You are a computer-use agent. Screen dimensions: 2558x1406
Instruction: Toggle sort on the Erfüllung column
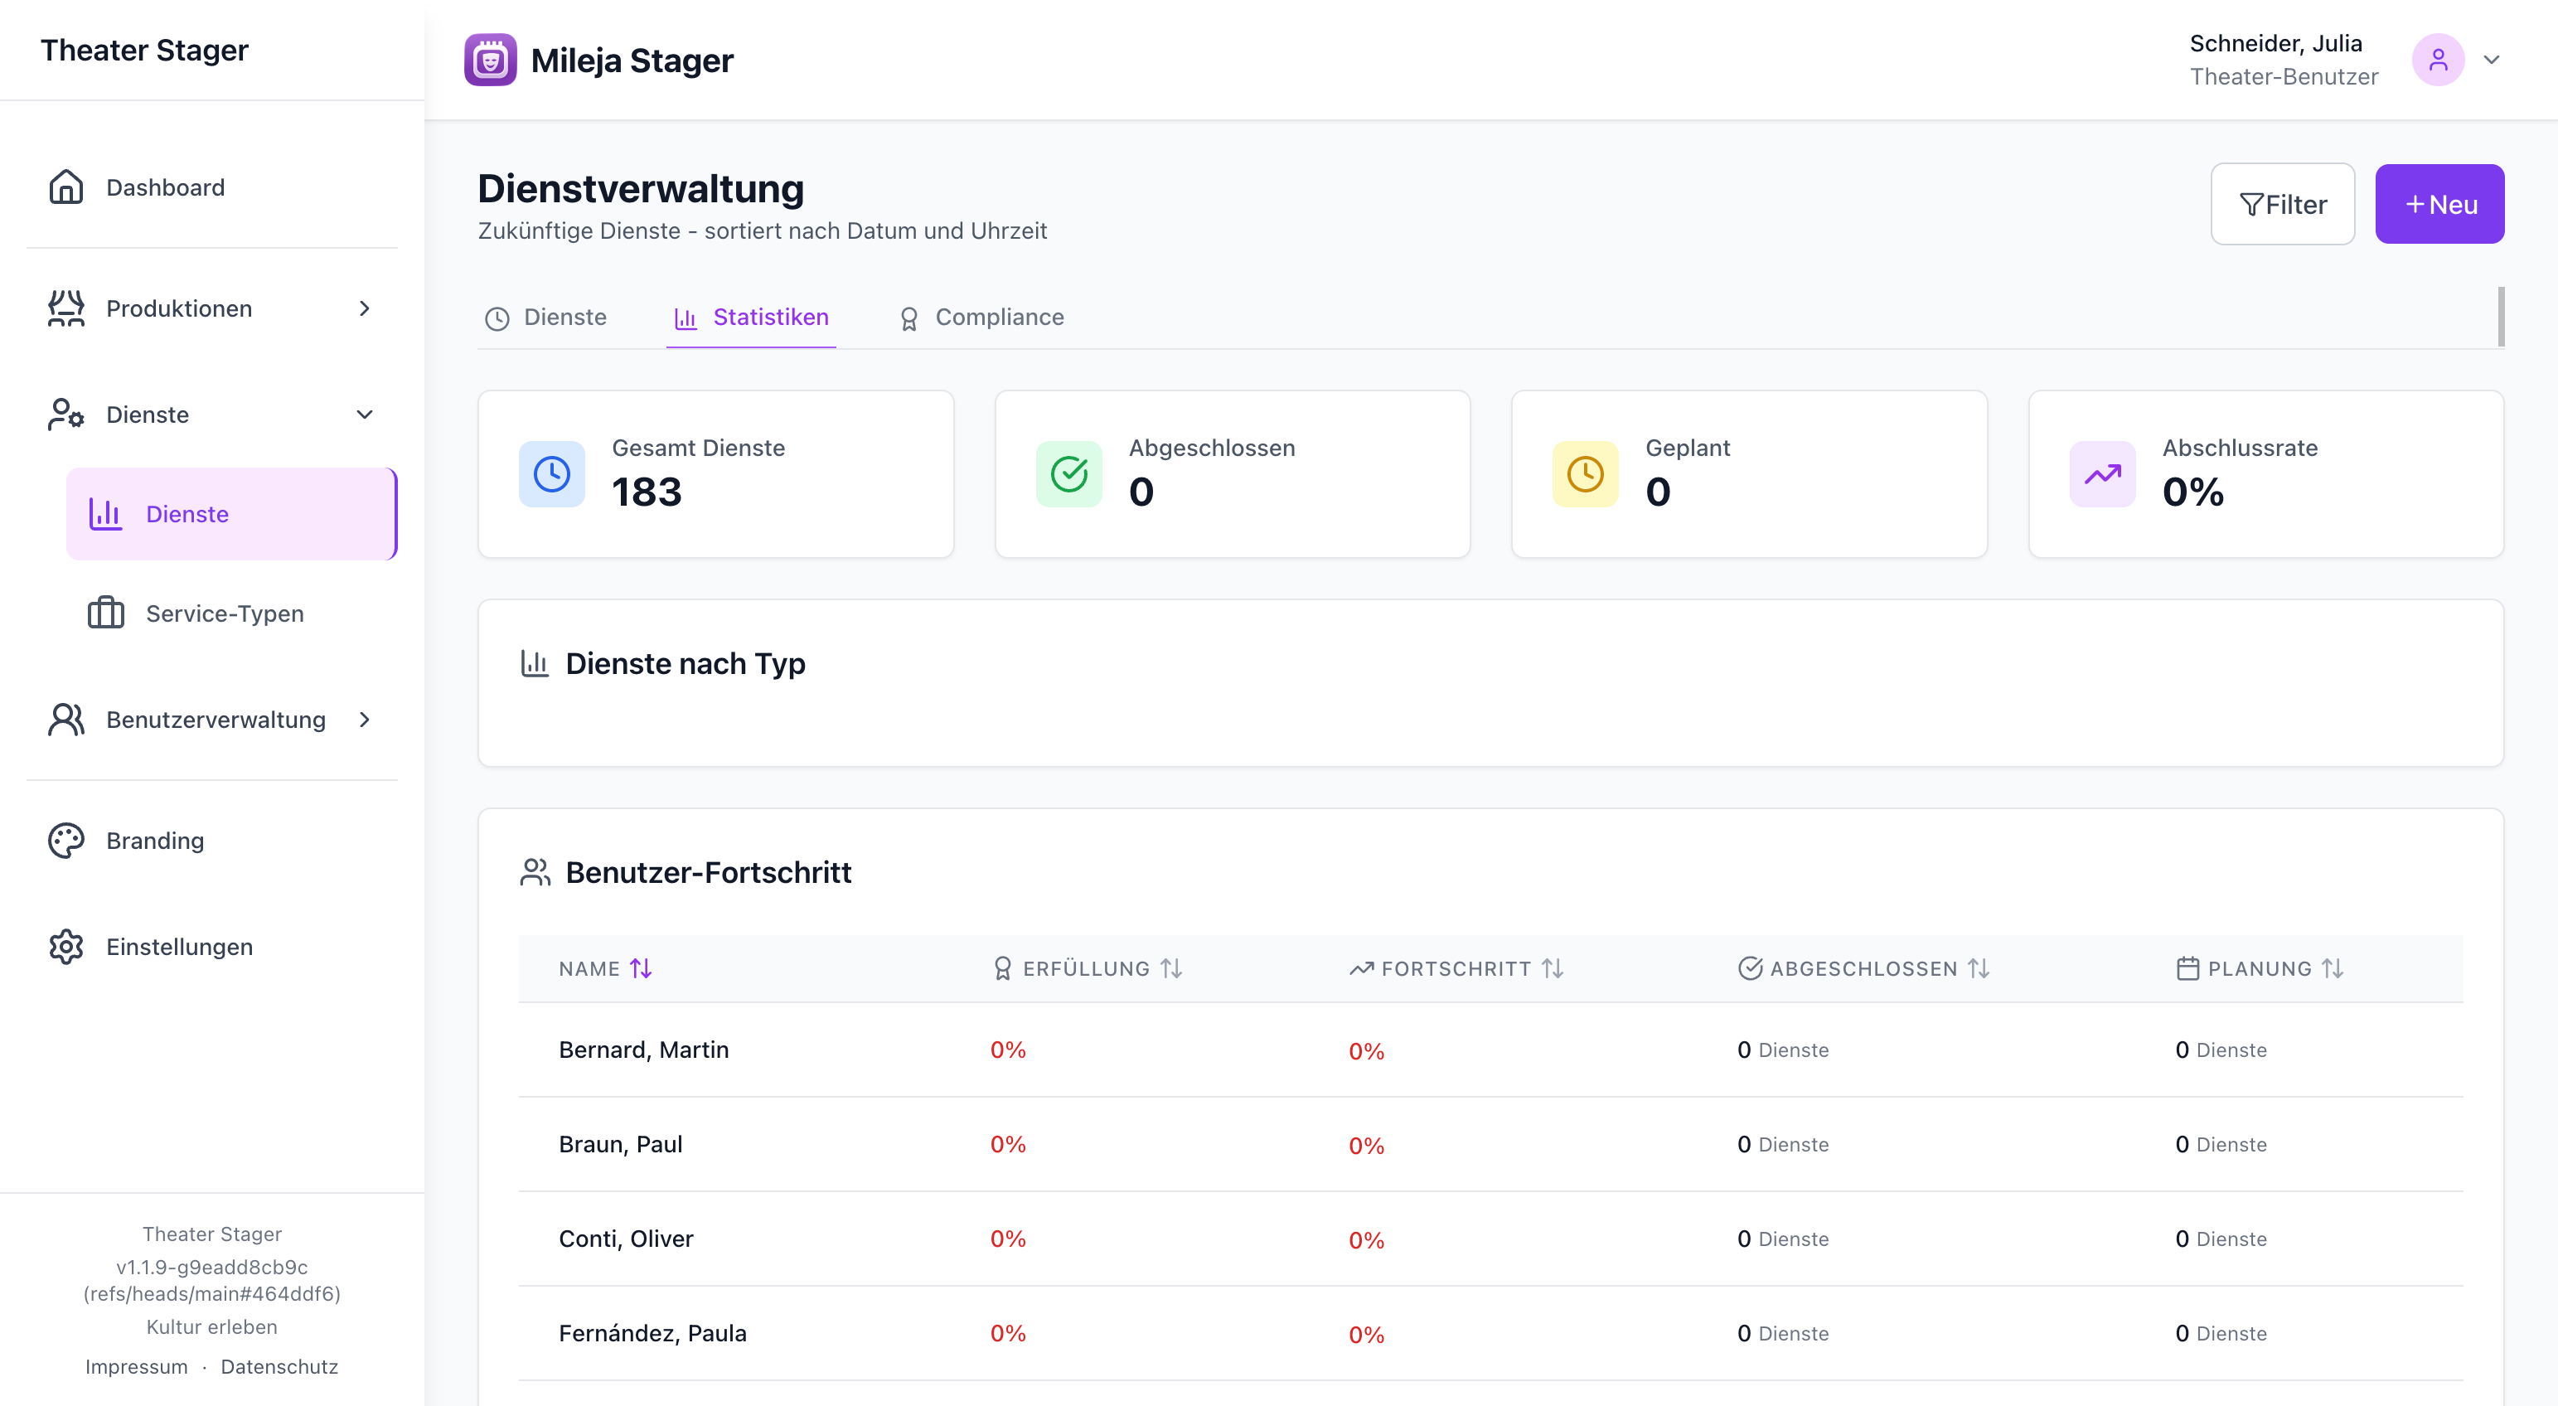tap(1170, 968)
